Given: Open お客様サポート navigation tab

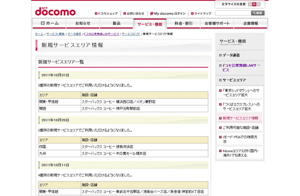Looking at the screenshot, I should 217,24.
